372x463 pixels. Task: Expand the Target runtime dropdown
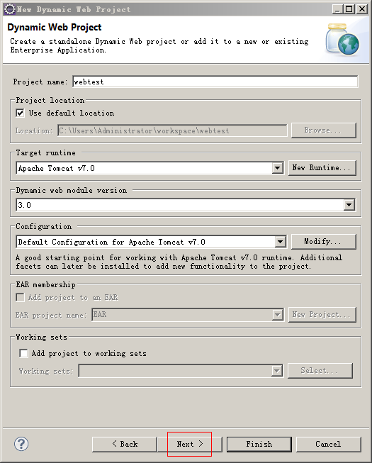click(x=277, y=168)
